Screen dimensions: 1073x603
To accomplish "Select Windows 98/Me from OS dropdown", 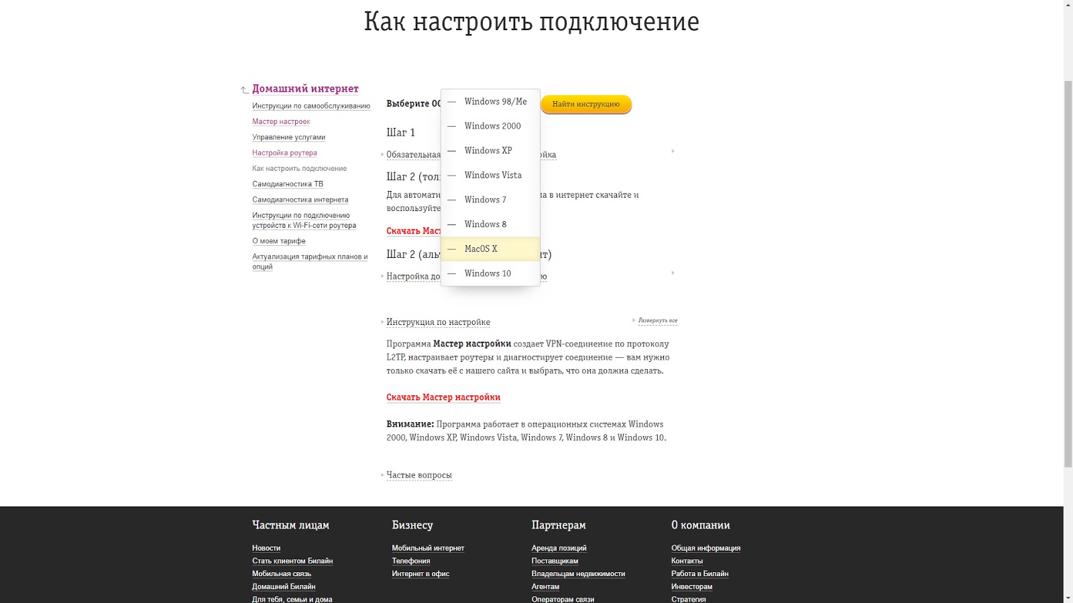I will pos(490,102).
